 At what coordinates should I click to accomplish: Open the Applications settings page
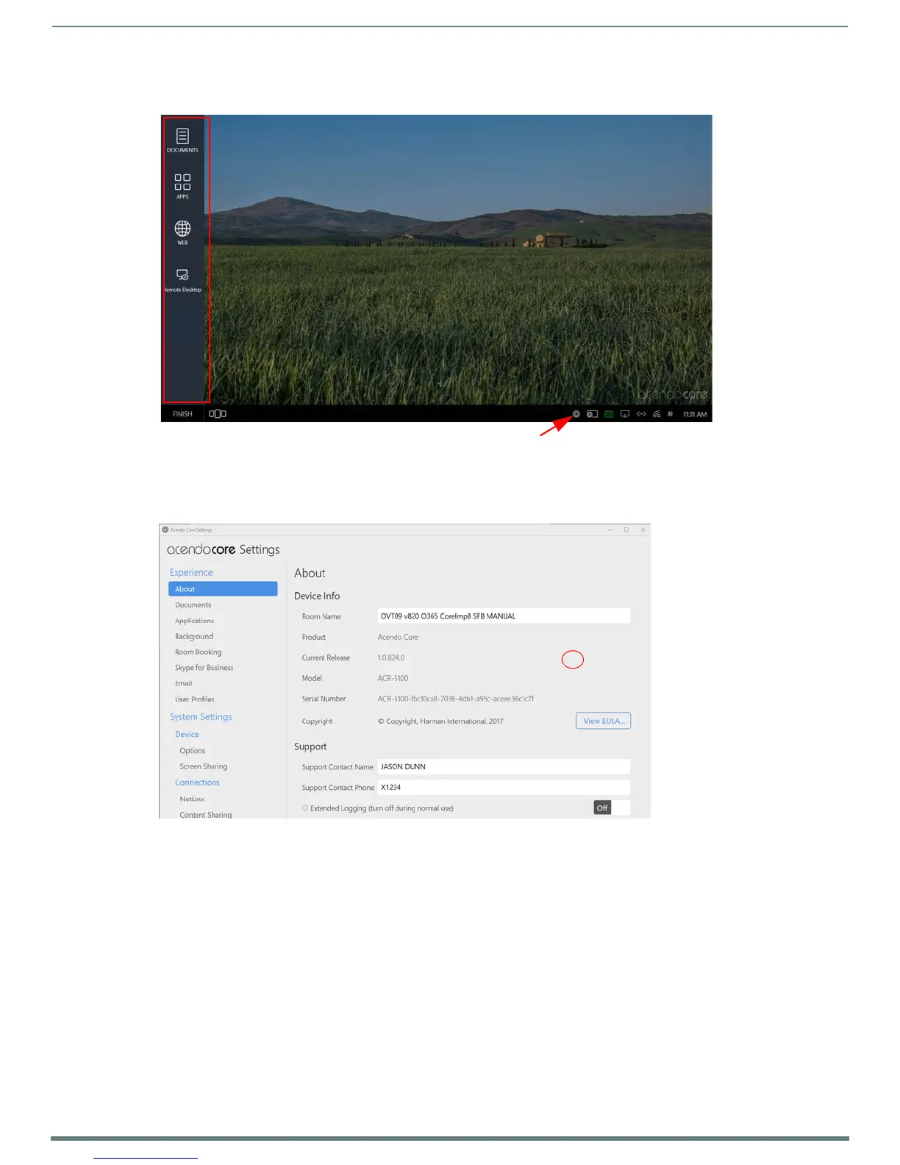(x=195, y=621)
